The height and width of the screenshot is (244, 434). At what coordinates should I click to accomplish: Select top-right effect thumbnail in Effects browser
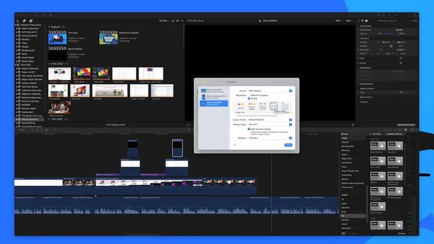[x=395, y=146]
